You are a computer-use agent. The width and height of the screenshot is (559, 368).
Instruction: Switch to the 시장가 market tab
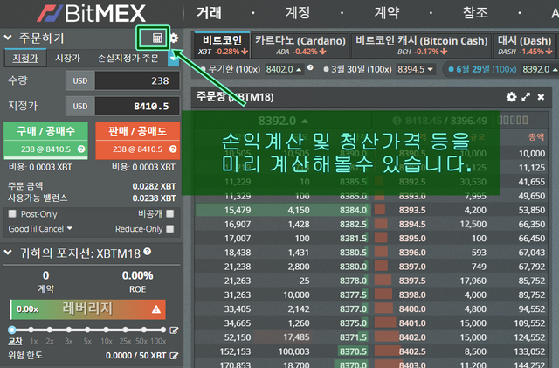tap(68, 59)
